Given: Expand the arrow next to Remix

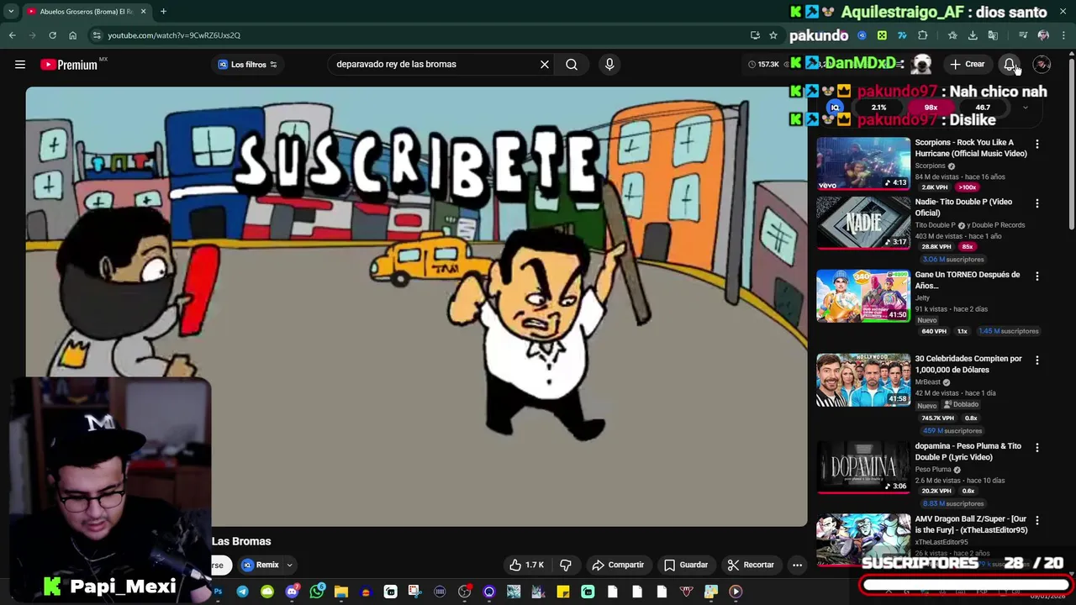Looking at the screenshot, I should coord(289,565).
